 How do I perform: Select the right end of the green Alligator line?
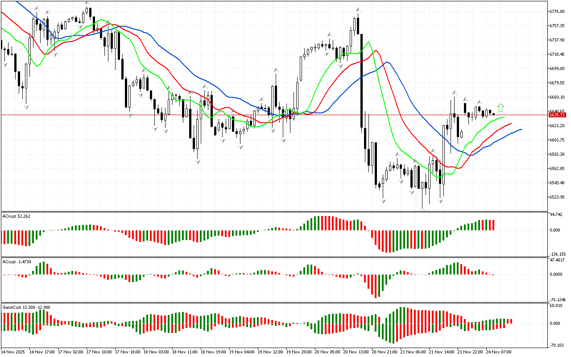pyautogui.click(x=504, y=117)
